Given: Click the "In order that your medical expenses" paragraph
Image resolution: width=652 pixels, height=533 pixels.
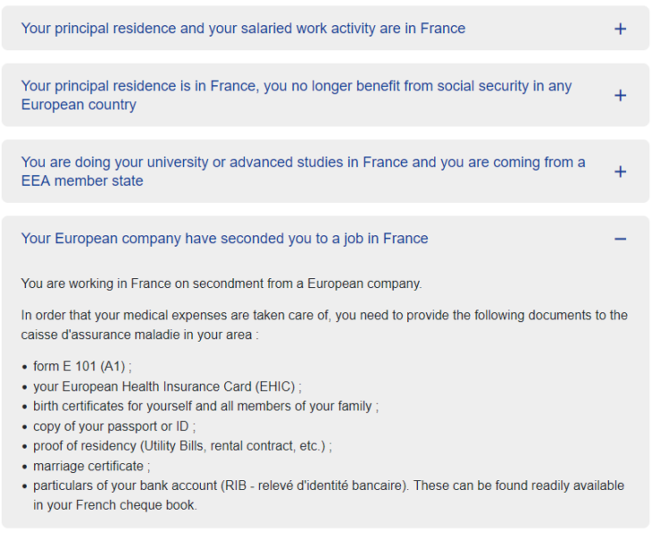Looking at the screenshot, I should pyautogui.click(x=324, y=315).
